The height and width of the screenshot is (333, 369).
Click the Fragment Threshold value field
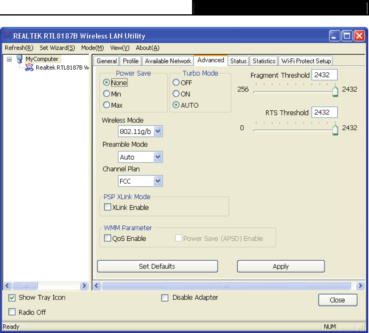324,75
